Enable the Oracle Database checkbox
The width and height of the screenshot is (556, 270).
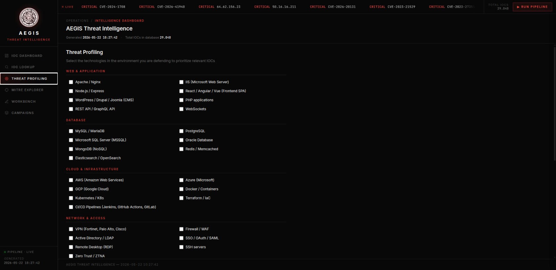tap(181, 140)
